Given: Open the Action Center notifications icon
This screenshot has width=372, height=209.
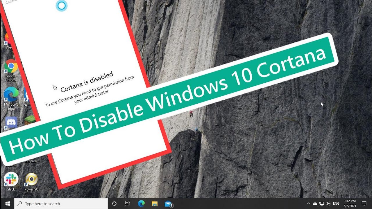Looking at the screenshot, I should coord(364,204).
